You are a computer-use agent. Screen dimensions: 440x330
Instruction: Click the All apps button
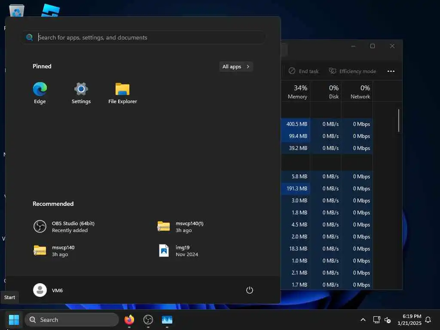tap(236, 67)
